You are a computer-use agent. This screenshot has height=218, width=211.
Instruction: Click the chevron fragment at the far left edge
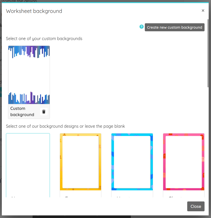[1, 37]
